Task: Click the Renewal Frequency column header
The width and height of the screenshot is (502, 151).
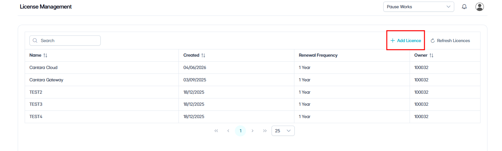Action: (x=318, y=55)
